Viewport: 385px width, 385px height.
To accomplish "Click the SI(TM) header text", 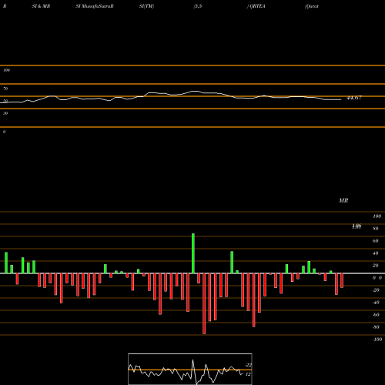I will click(x=146, y=6).
